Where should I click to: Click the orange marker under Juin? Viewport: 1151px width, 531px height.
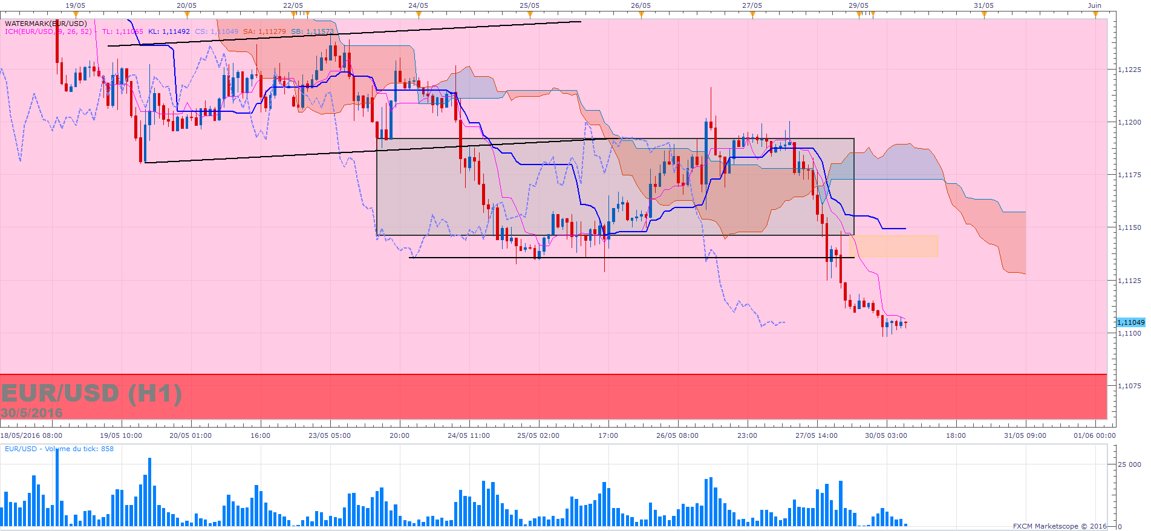click(x=1095, y=15)
